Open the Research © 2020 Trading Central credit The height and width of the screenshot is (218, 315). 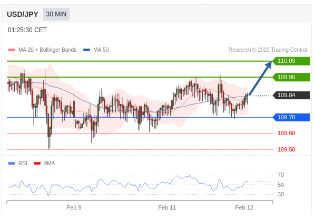click(268, 50)
